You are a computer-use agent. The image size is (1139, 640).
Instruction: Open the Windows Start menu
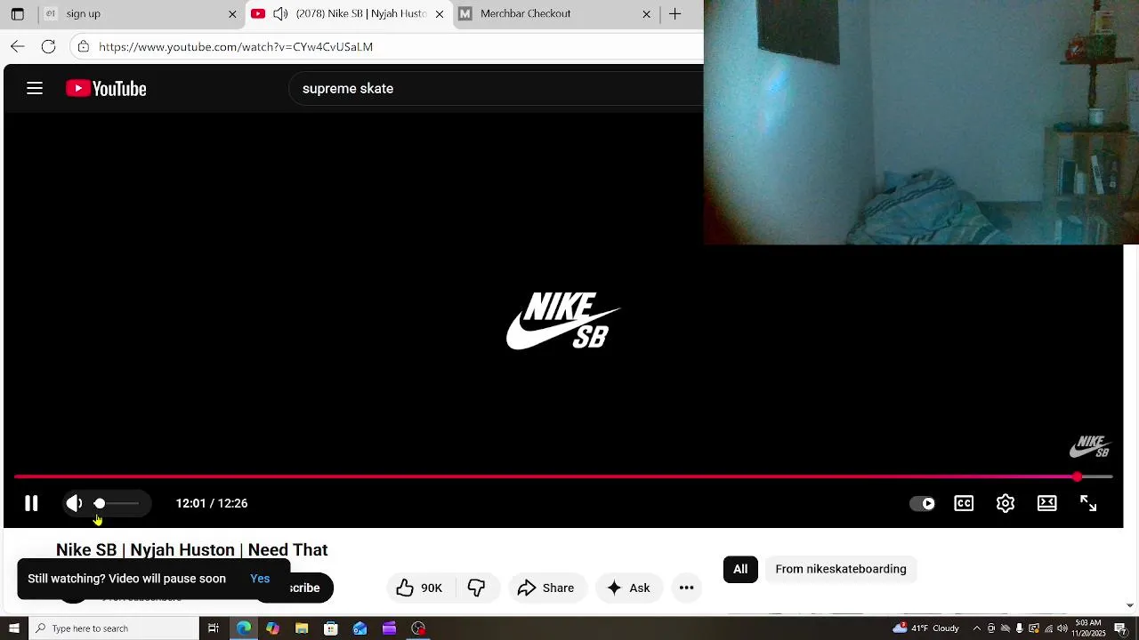click(x=13, y=628)
